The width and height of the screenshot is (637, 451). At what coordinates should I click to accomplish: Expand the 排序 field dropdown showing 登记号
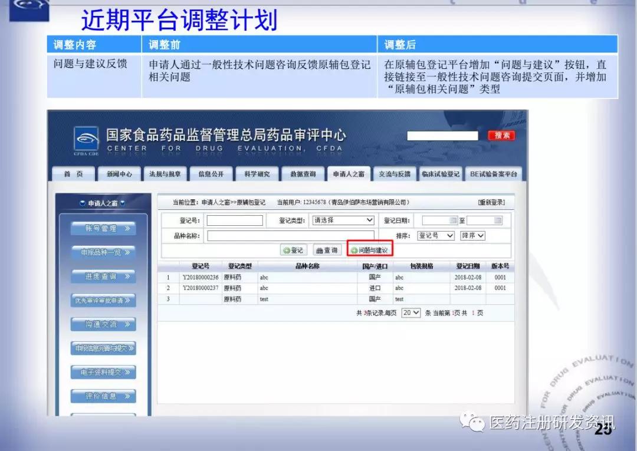tap(435, 235)
